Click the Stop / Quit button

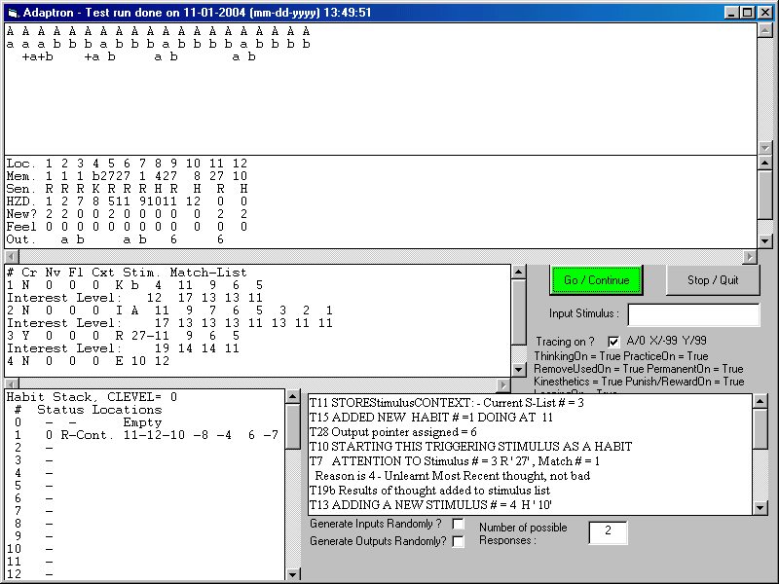[x=713, y=280]
